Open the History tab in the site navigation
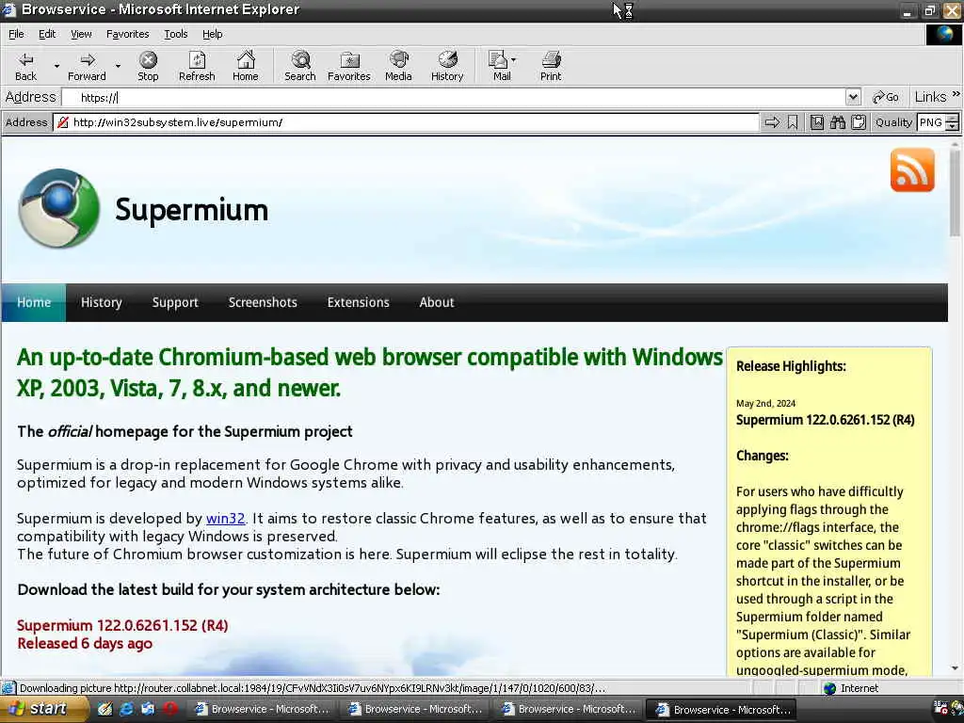964x723 pixels. 102,302
